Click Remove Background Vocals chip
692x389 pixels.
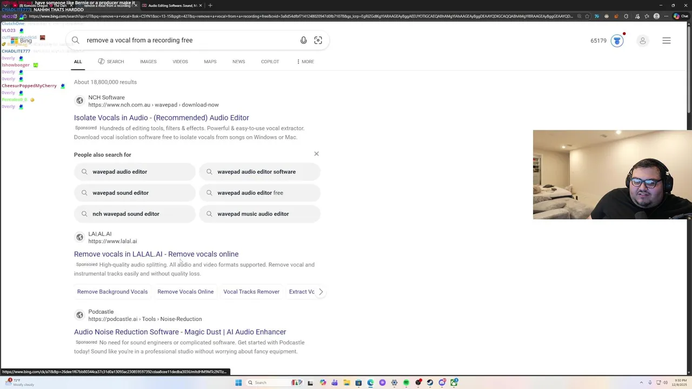click(x=112, y=292)
